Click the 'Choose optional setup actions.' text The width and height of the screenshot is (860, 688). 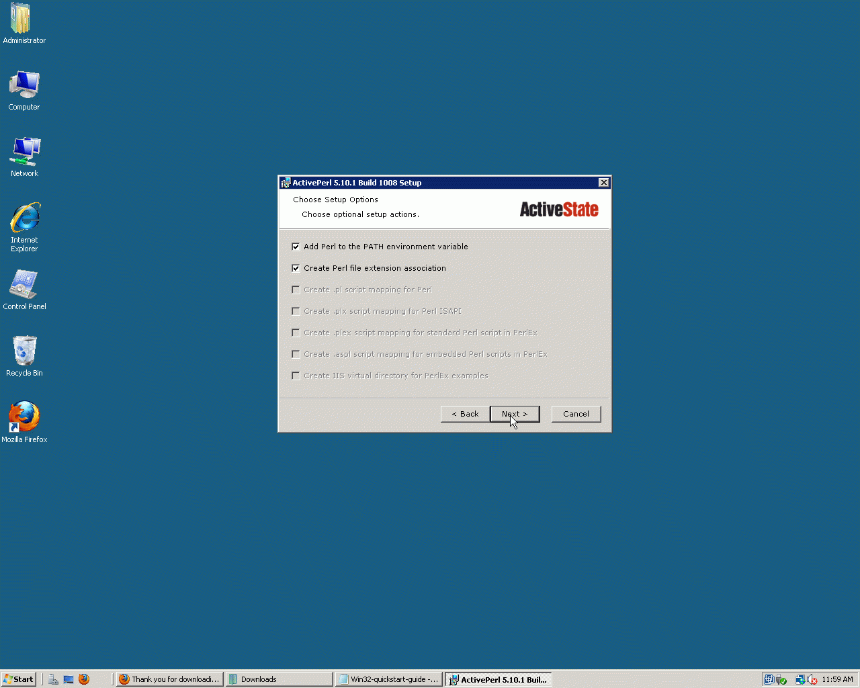(x=360, y=214)
